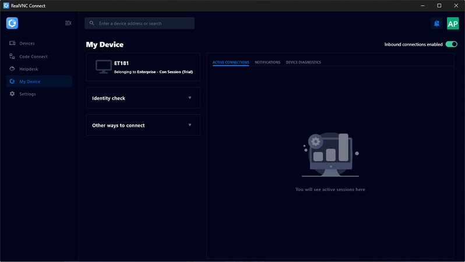This screenshot has height=262, width=465.
Task: Open My Device in the sidebar
Action: 30,82
